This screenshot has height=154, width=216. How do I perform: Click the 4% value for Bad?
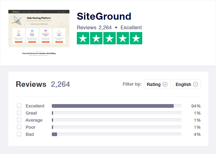(197, 134)
